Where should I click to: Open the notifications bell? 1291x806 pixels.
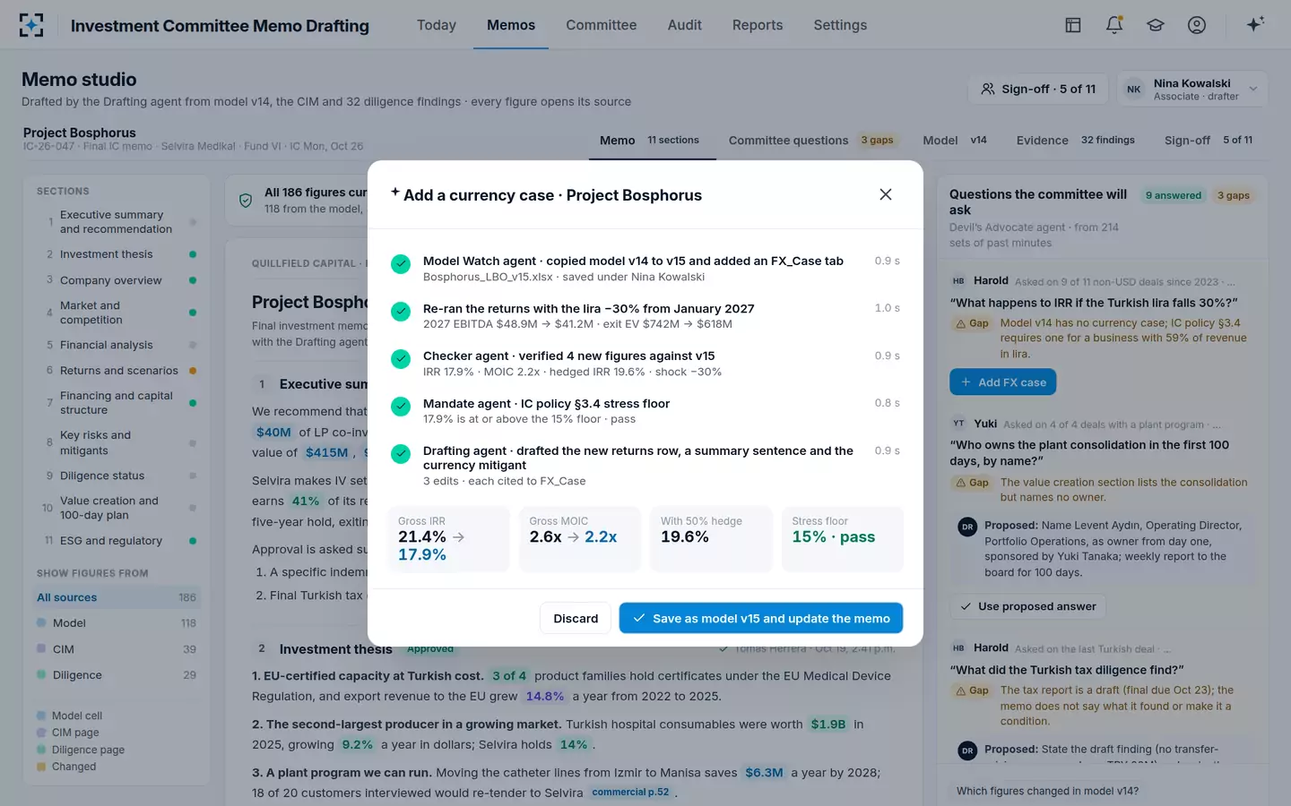coord(1114,25)
